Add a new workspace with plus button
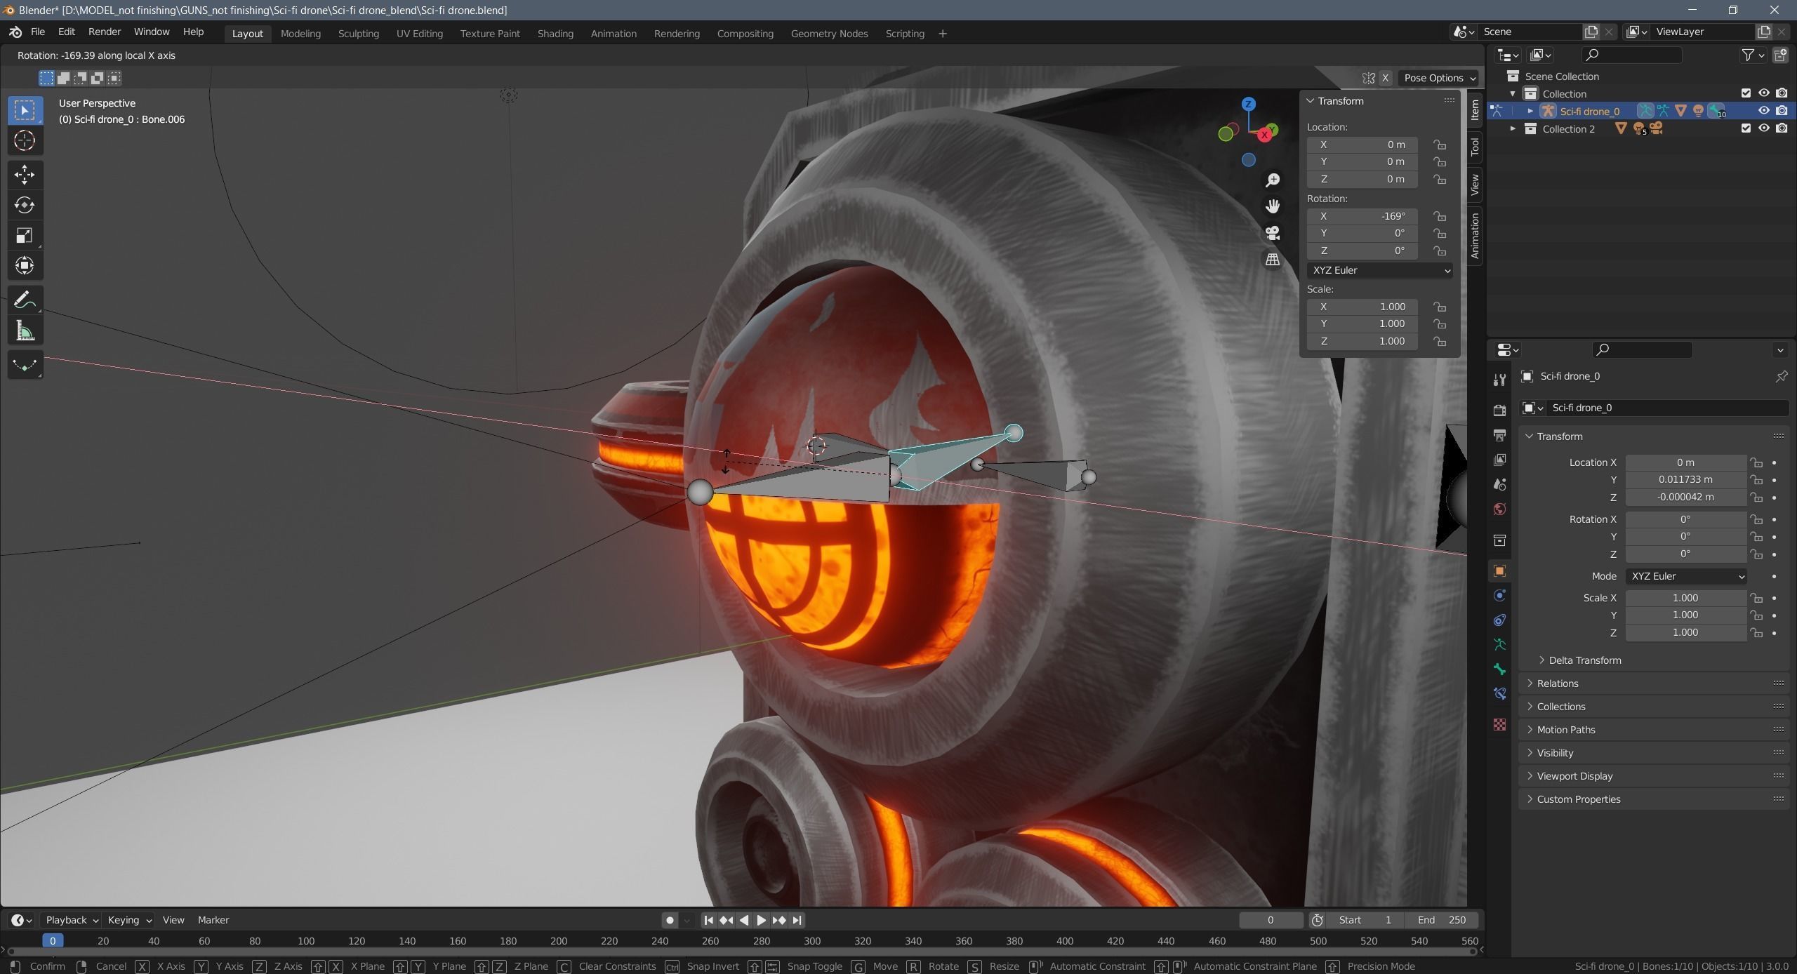Image resolution: width=1797 pixels, height=974 pixels. tap(942, 34)
